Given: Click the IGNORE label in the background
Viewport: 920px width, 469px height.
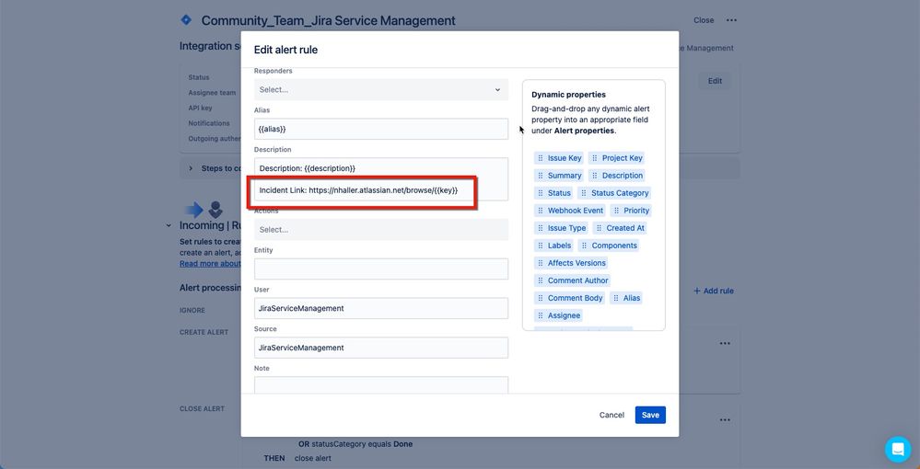Looking at the screenshot, I should click(x=192, y=310).
